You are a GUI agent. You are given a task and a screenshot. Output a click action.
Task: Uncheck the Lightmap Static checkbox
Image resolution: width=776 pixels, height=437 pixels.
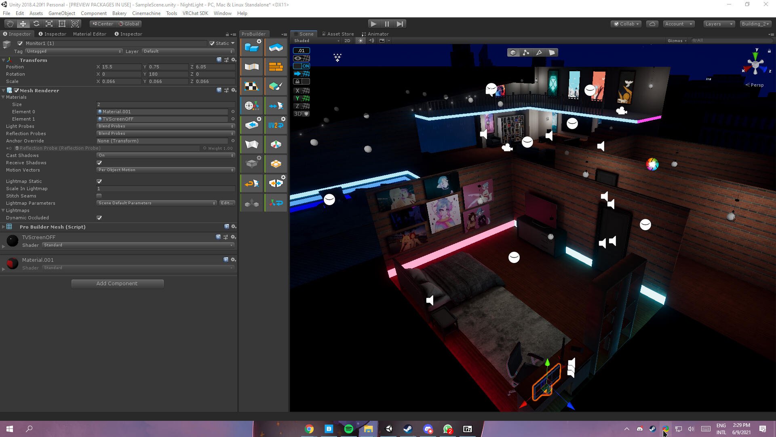tap(99, 181)
